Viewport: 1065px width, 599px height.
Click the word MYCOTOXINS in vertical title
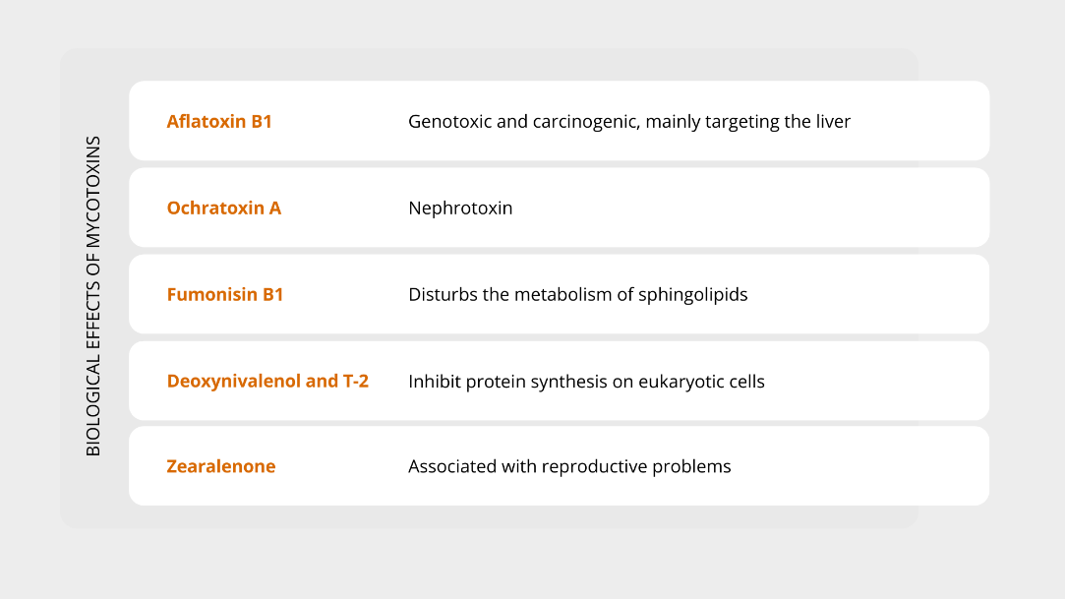tap(93, 192)
